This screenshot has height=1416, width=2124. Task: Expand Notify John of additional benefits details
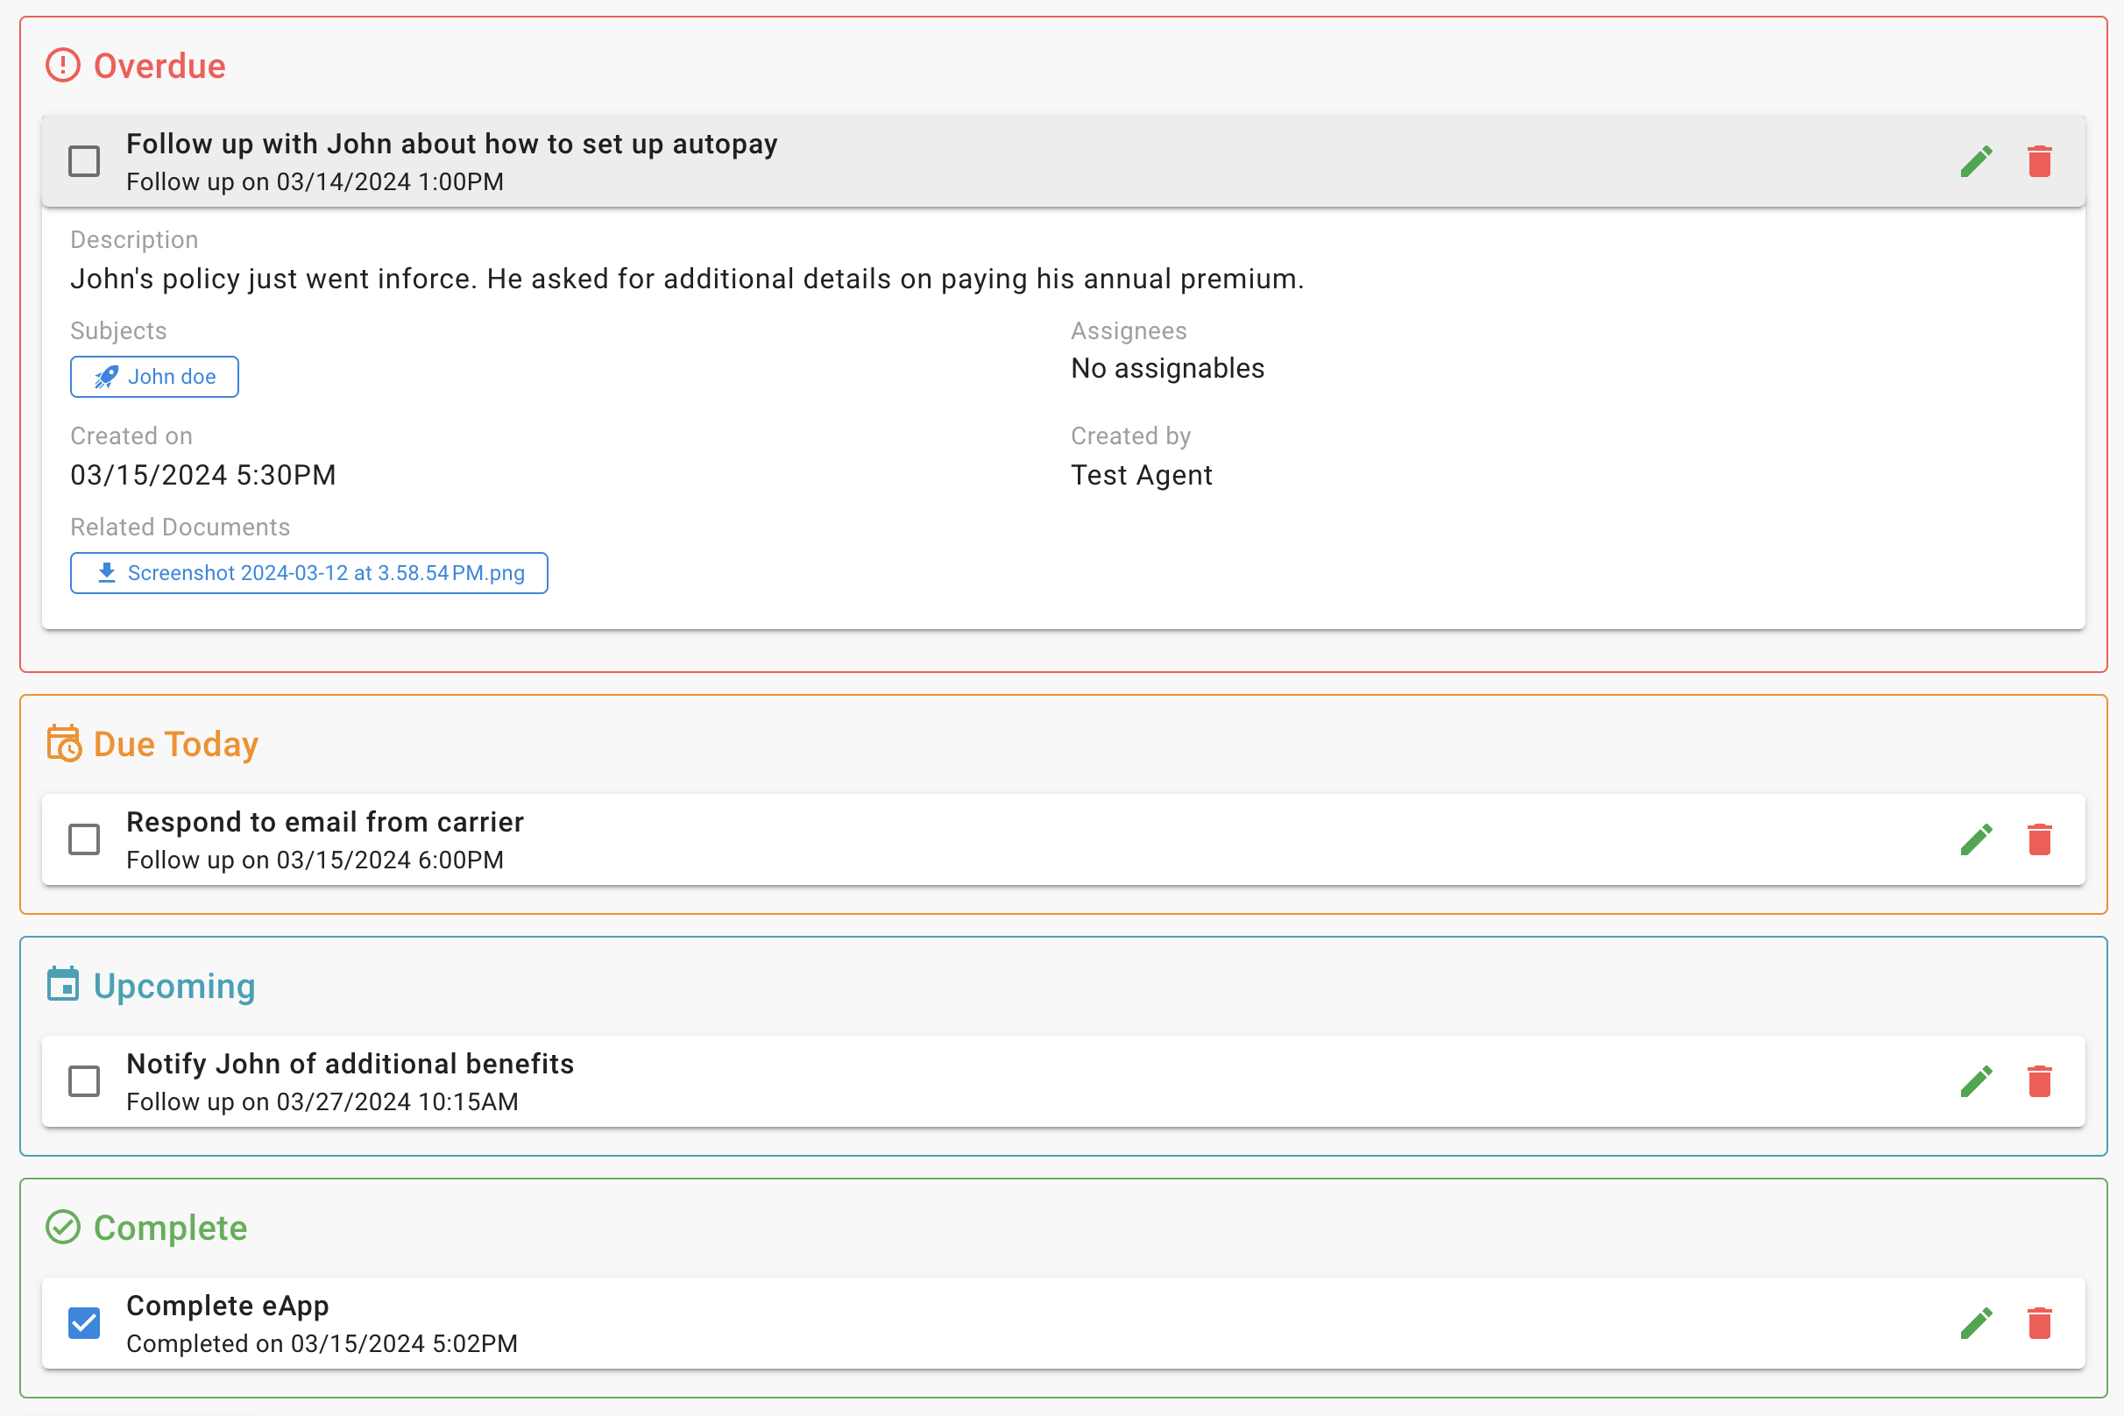tap(1084, 1082)
